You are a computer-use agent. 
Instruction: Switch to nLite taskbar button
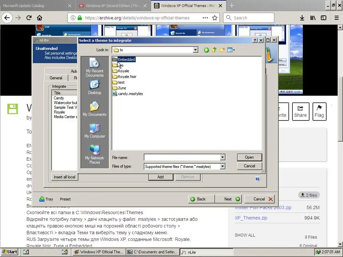tap(206, 252)
